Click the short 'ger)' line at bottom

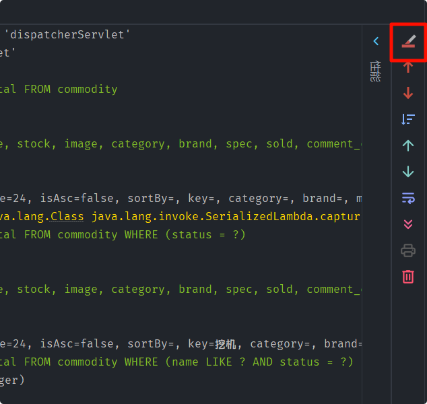tap(12, 380)
